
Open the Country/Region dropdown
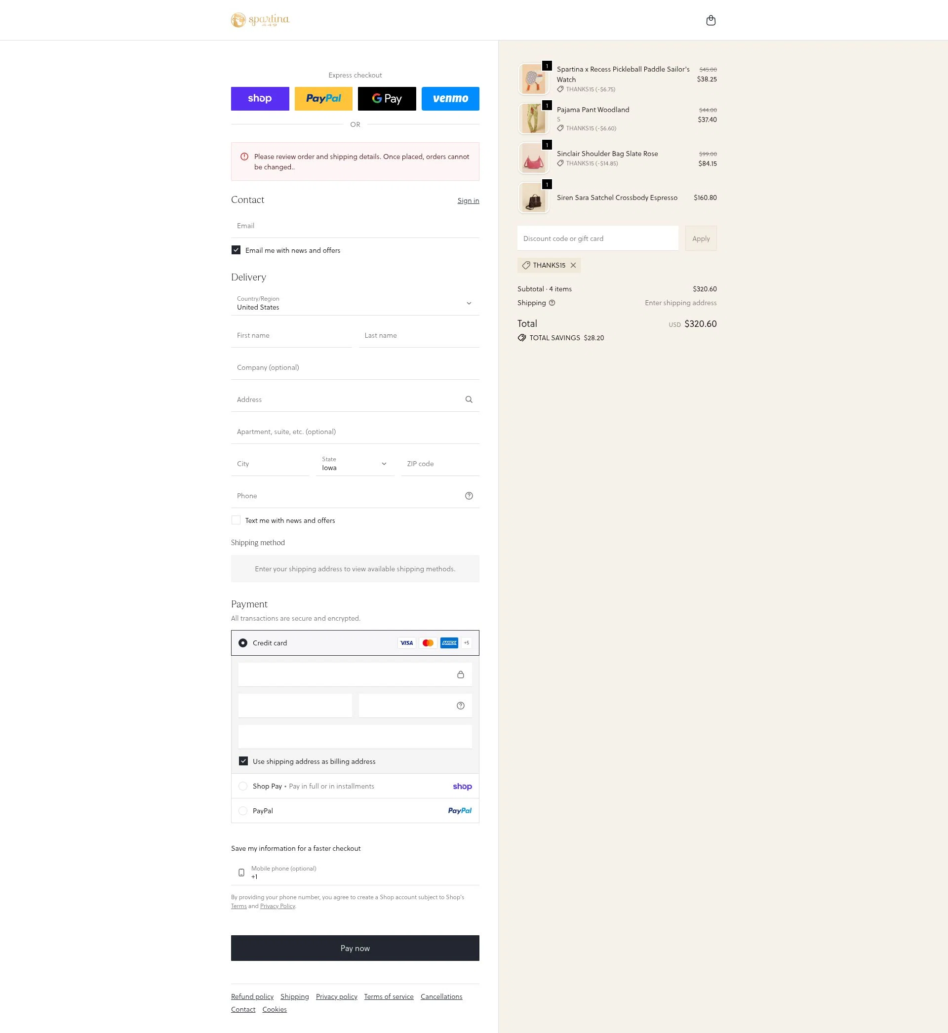pyautogui.click(x=355, y=303)
